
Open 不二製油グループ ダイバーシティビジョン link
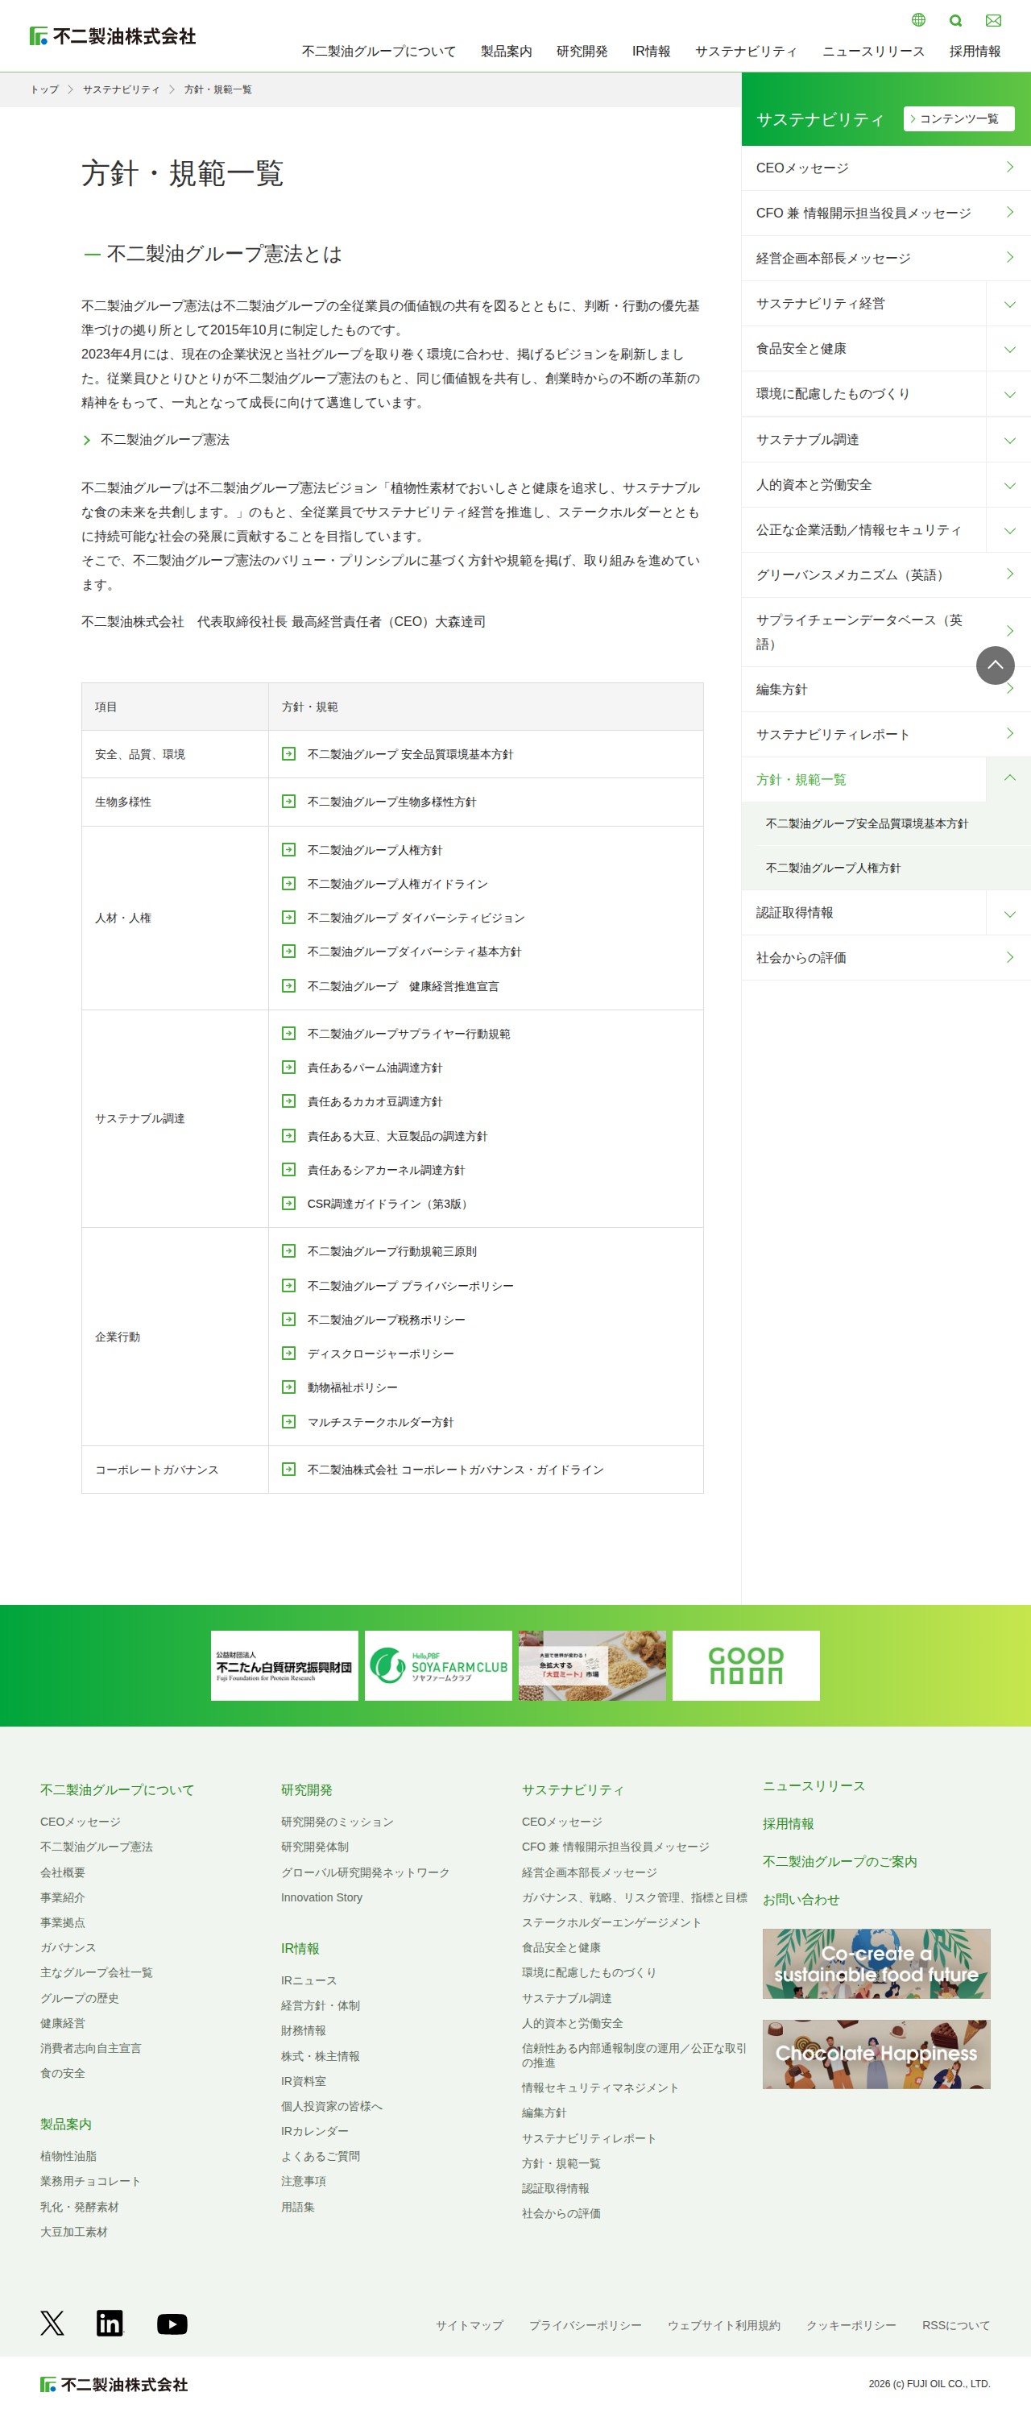(416, 918)
